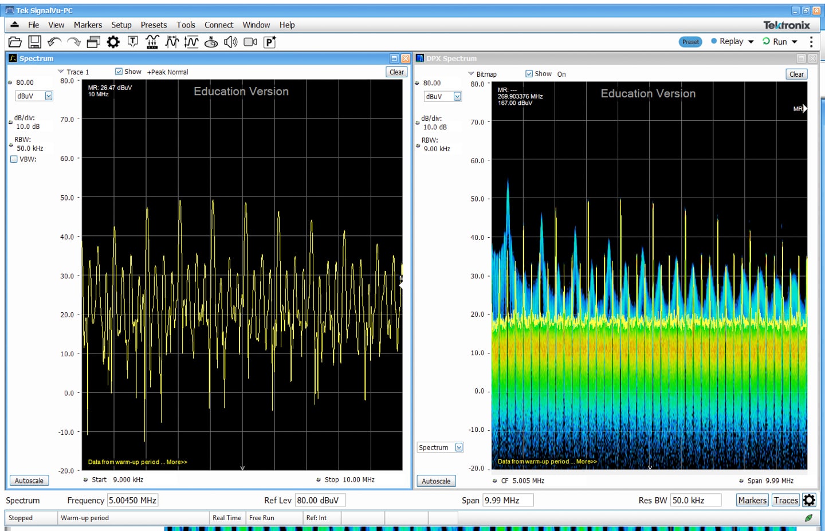Click the Spectrum panel title icon
Screen dimensions: 825x531
(13, 58)
